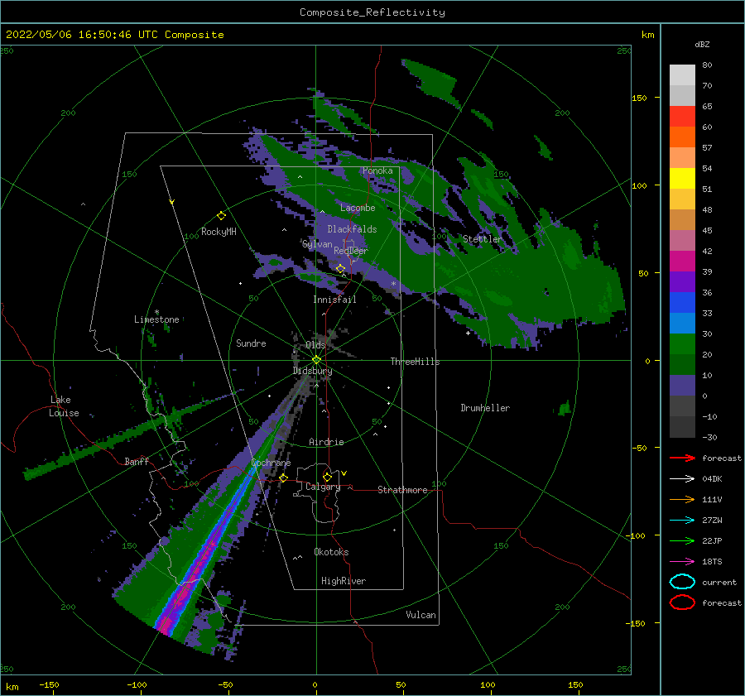Click the green 20 dBZ color swatch
The width and height of the screenshot is (745, 696).
(682, 344)
